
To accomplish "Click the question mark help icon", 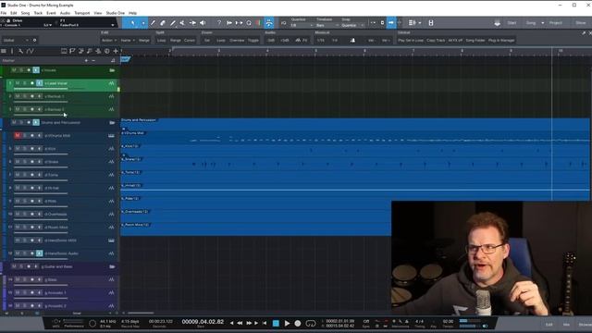I will (x=219, y=23).
